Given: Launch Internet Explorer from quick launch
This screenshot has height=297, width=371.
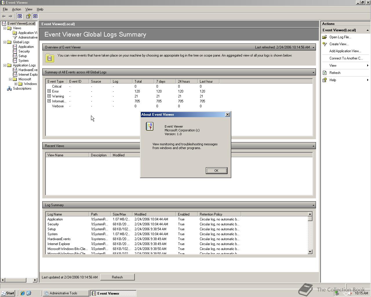Looking at the screenshot, I should (x=23, y=293).
